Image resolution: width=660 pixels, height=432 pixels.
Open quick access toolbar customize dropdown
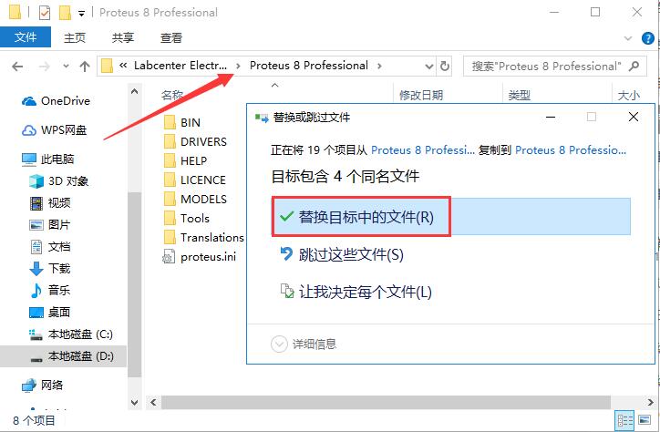point(82,14)
